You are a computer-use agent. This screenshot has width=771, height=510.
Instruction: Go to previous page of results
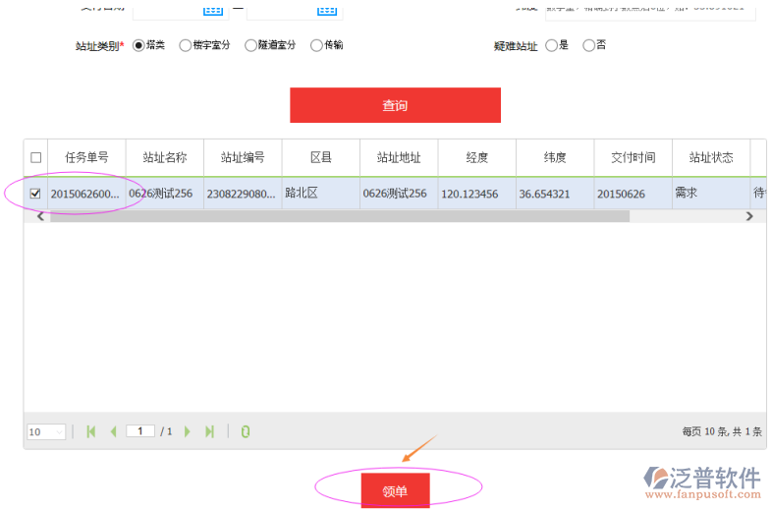point(113,431)
